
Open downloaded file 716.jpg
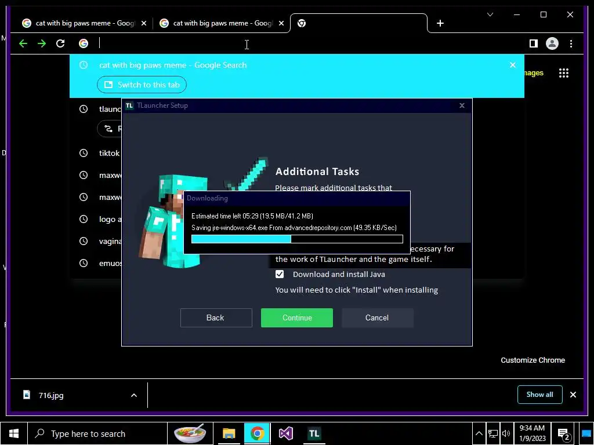coord(51,395)
